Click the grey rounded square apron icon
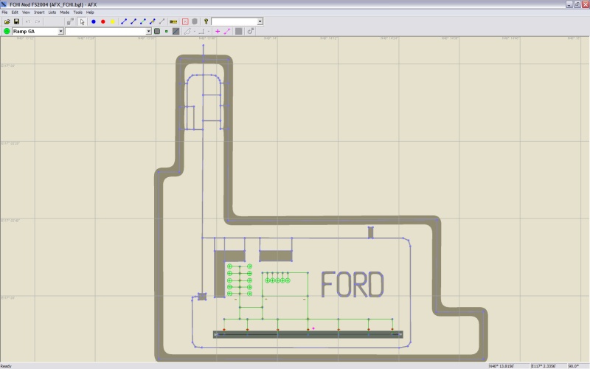This screenshot has height=369, width=590. (x=157, y=31)
